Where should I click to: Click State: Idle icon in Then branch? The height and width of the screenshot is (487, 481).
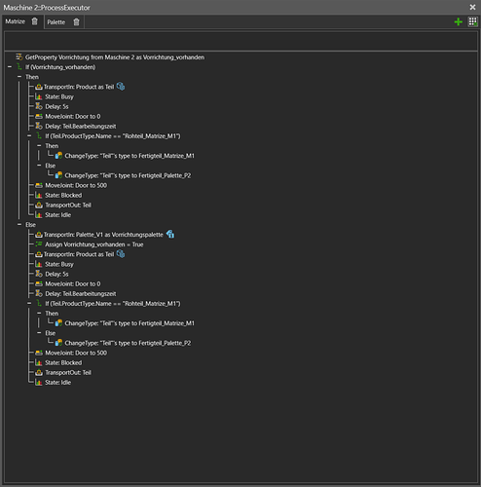39,214
